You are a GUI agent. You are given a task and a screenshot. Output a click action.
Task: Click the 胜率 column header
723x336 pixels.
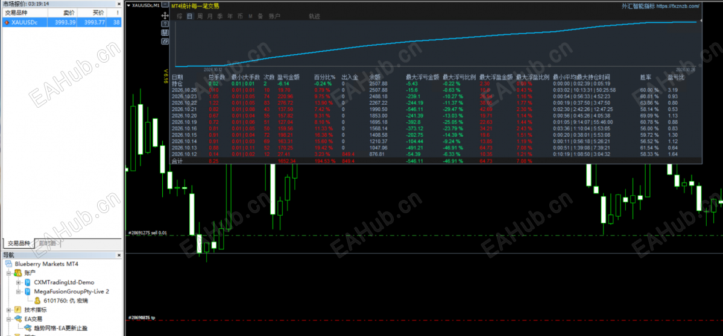point(646,77)
